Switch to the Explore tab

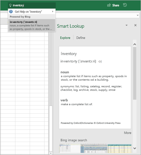pyautogui.click(x=65, y=38)
